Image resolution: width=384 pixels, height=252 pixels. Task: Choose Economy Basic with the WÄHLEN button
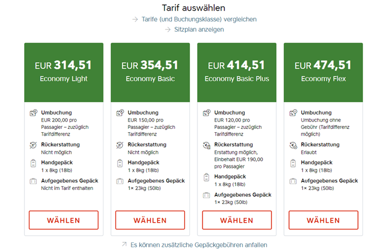pyautogui.click(x=150, y=220)
